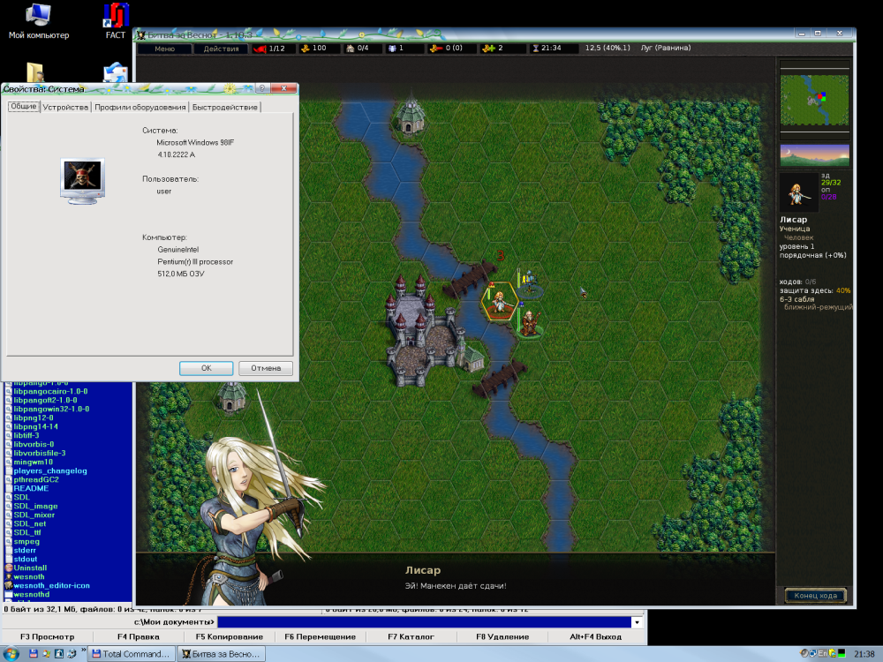
Task: Click the blue command line input field
Action: 424,622
